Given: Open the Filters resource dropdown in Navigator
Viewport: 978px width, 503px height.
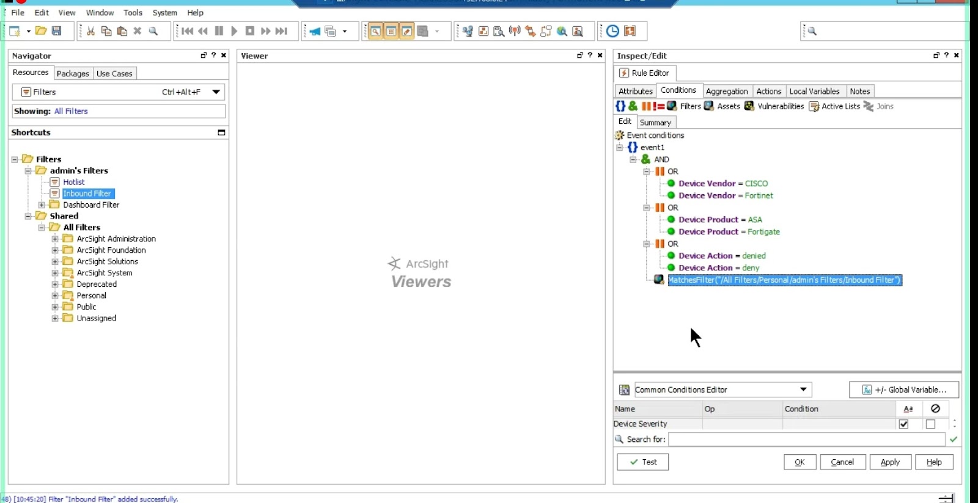Looking at the screenshot, I should 216,92.
